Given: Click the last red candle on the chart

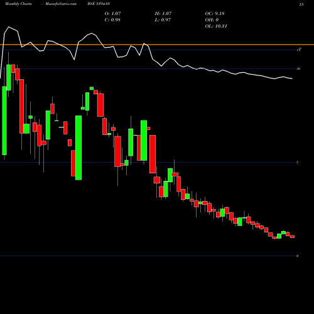Looking at the screenshot, I should coord(292,237).
